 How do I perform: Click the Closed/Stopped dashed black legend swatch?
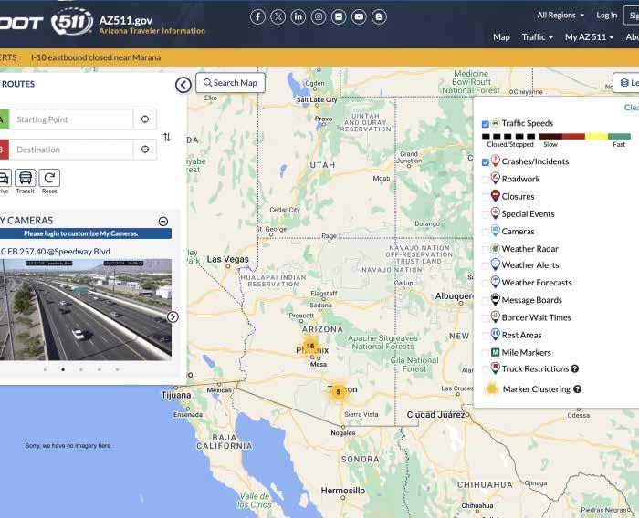[508, 137]
